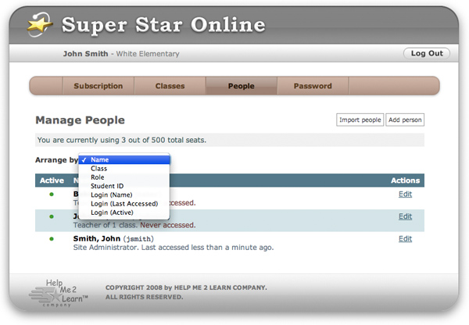Edit the Smith, John entry
Viewport: 469px width, 325px height.
pyautogui.click(x=405, y=239)
